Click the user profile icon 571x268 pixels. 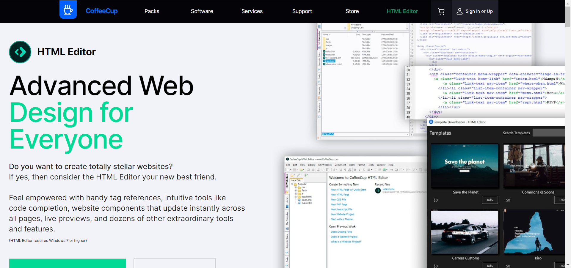[459, 11]
